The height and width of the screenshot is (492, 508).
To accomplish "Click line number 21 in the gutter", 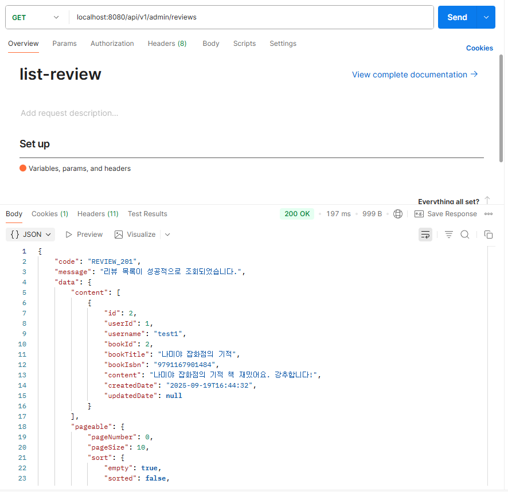I will (x=22, y=458).
